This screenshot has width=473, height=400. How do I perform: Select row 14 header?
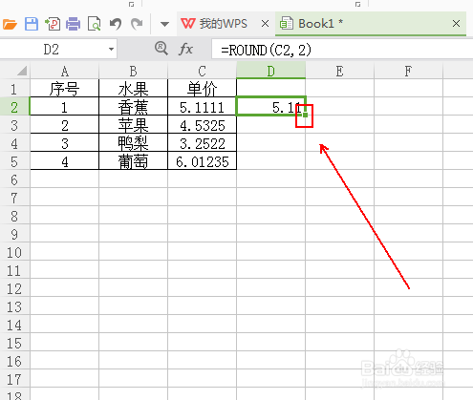[14, 325]
